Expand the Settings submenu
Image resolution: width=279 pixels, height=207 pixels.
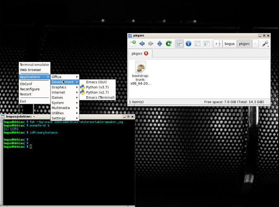pos(65,118)
